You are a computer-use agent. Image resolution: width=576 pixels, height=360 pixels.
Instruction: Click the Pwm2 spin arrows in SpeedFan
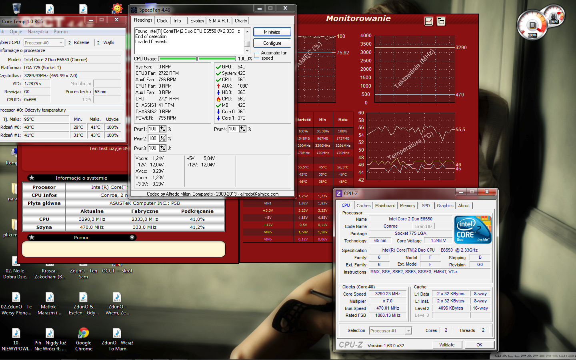[x=163, y=138]
